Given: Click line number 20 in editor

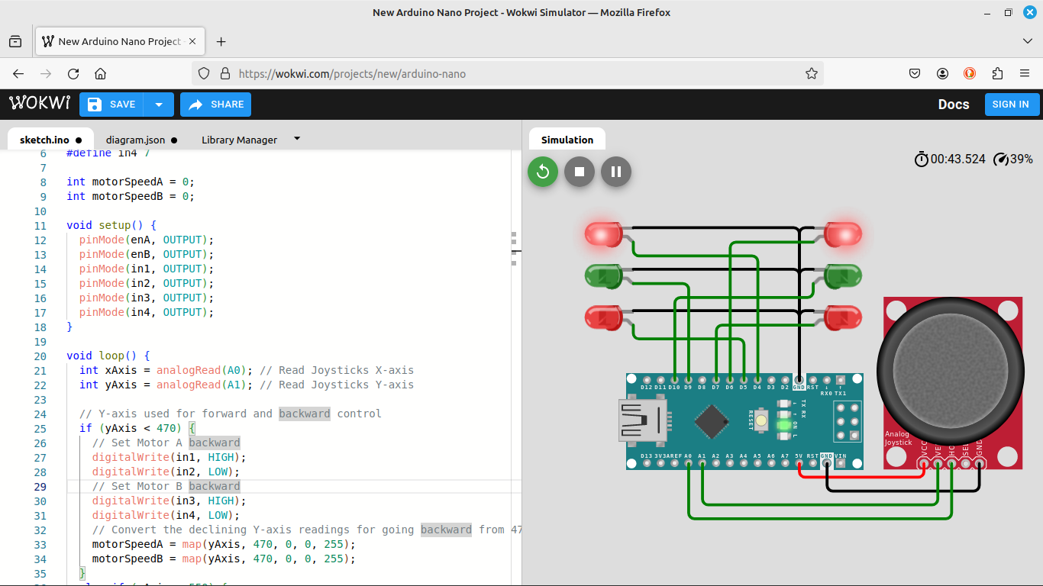Looking at the screenshot, I should pyautogui.click(x=40, y=356).
